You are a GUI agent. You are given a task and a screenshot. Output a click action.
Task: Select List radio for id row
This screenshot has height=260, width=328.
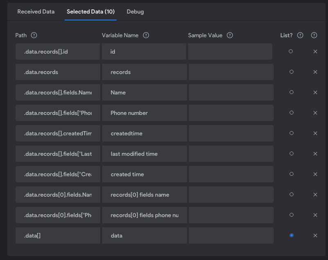point(291,51)
